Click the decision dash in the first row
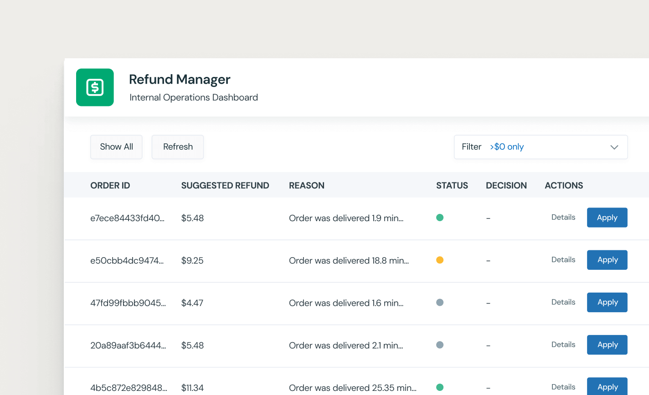 (488, 218)
